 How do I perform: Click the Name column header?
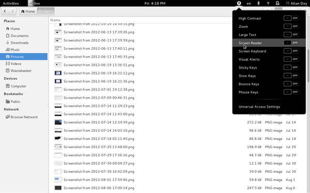pos(55,20)
